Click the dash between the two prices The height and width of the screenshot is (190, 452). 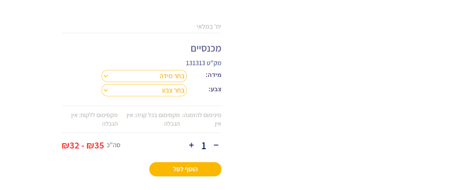(x=83, y=146)
